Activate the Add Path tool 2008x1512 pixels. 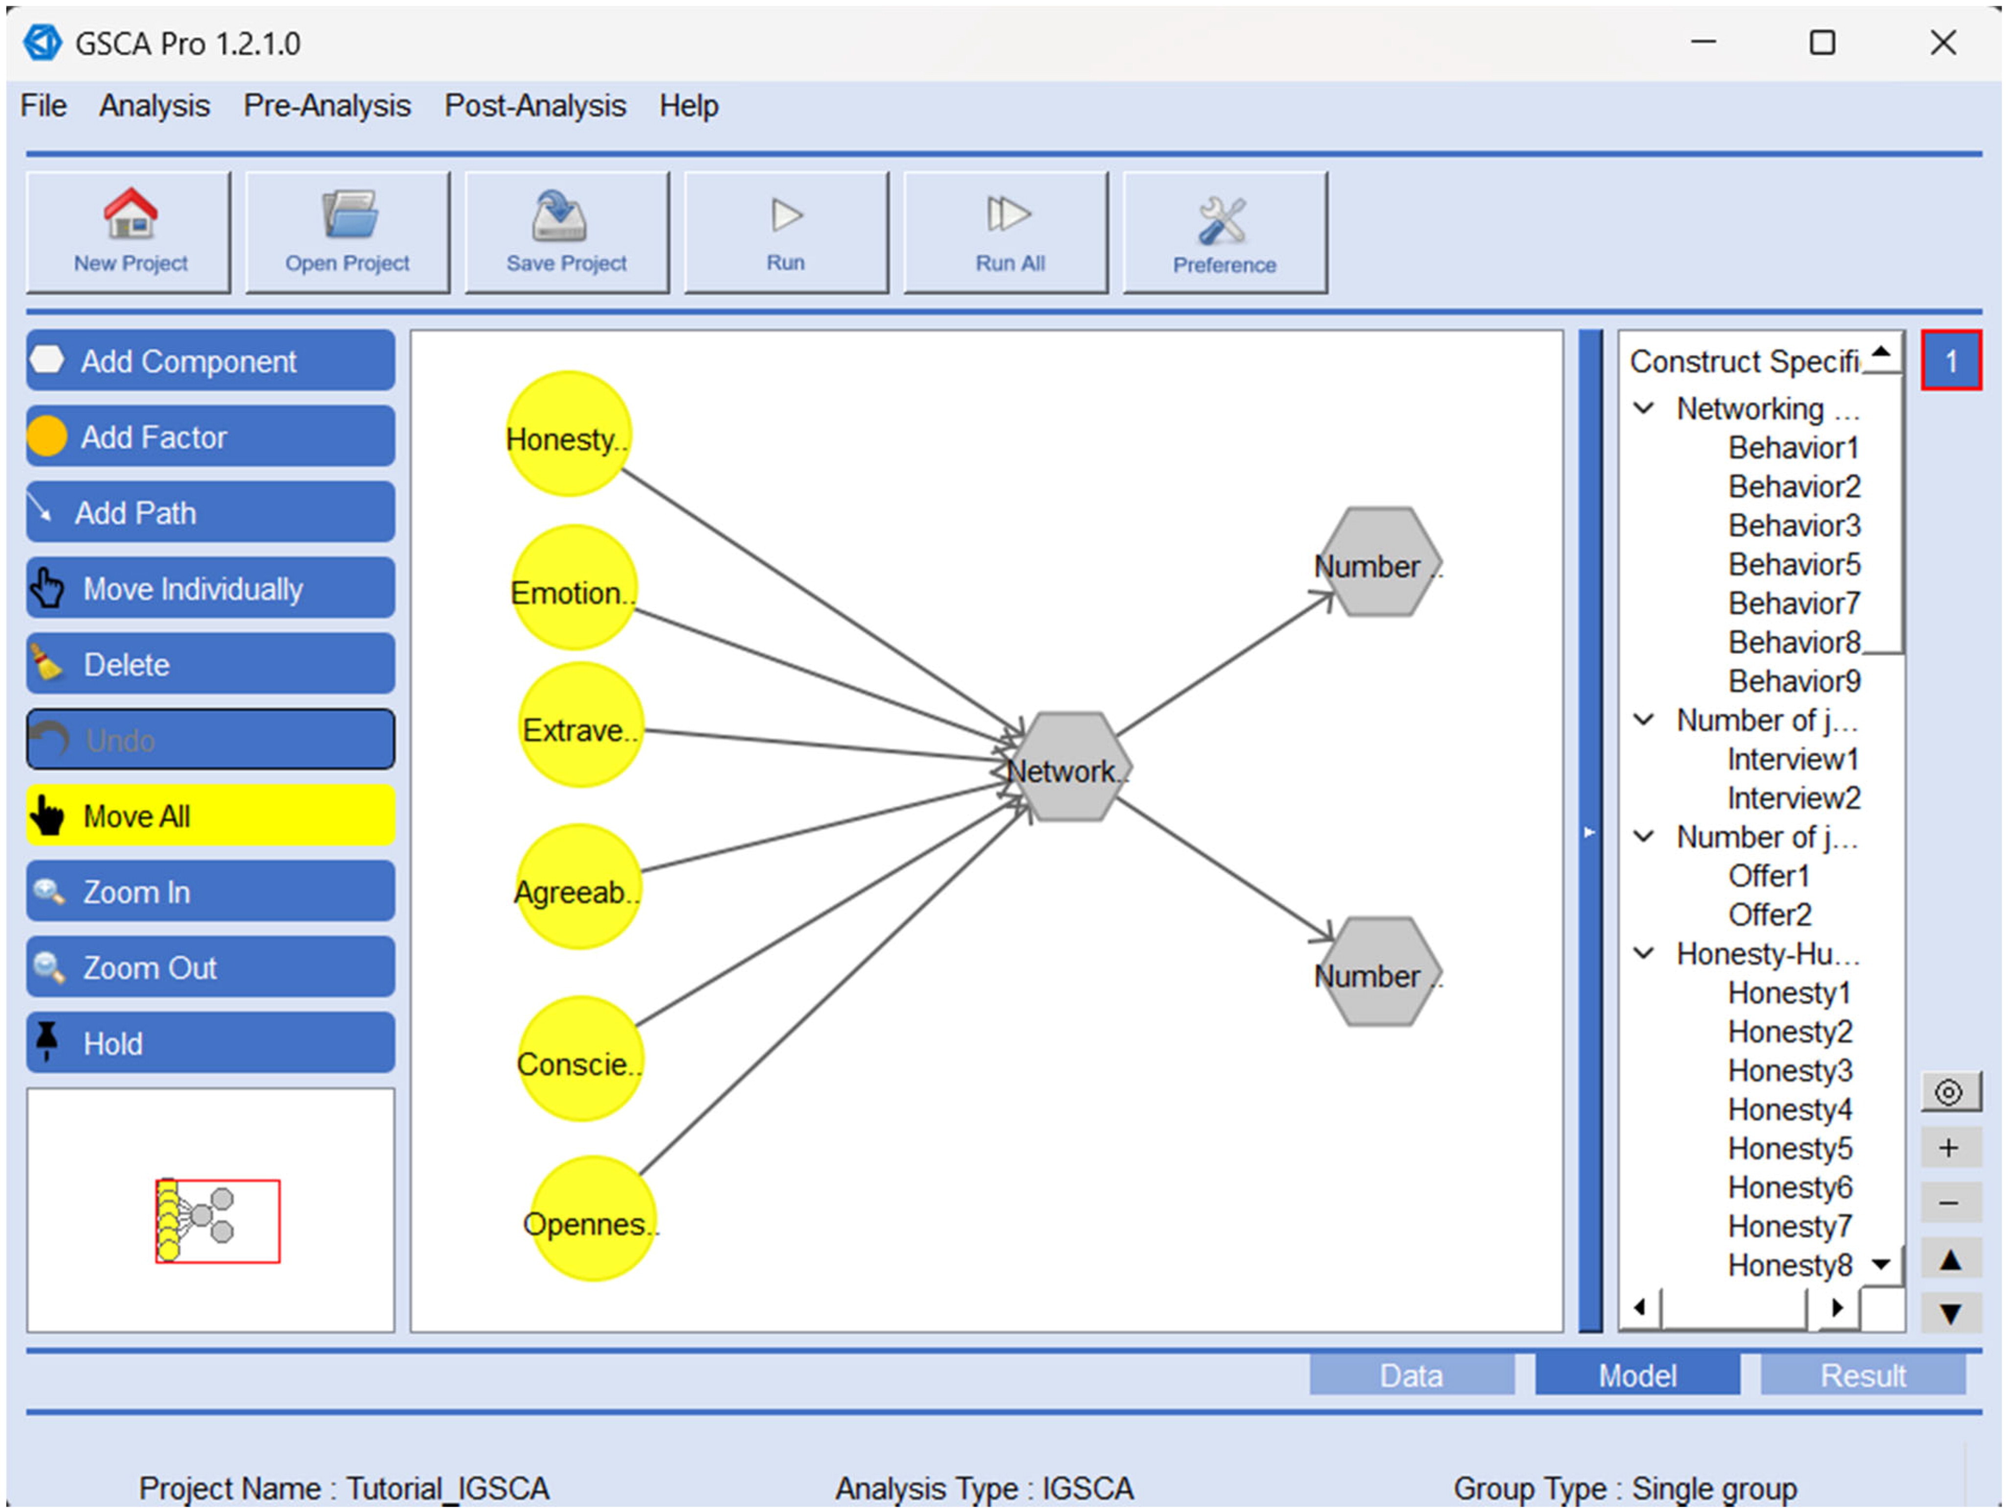coord(211,512)
